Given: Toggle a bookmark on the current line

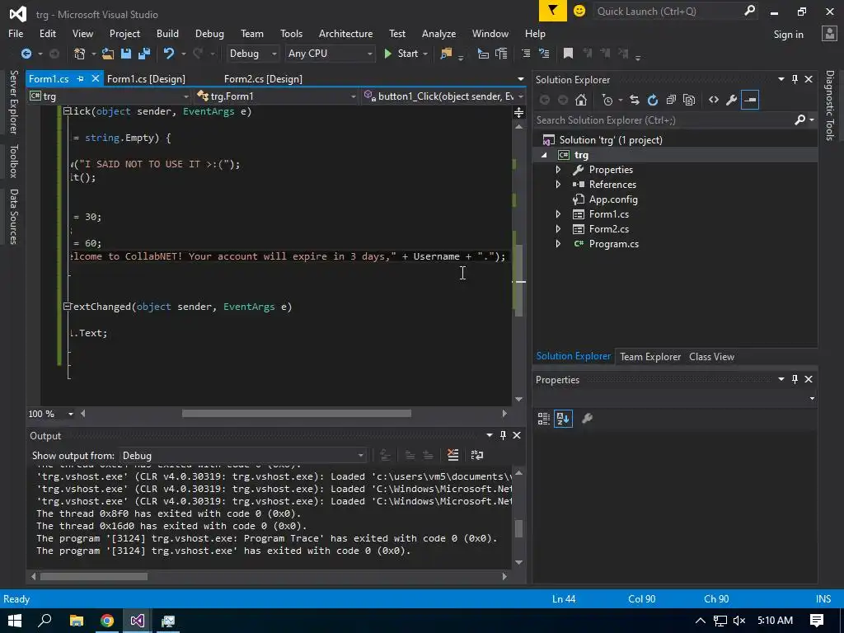Looking at the screenshot, I should [568, 54].
